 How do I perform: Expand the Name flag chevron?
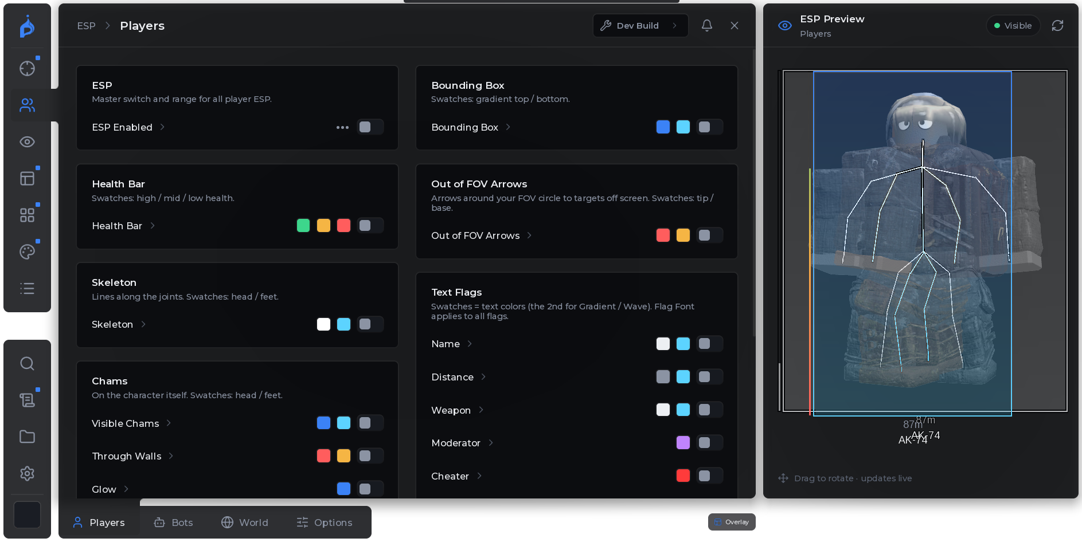(x=470, y=344)
